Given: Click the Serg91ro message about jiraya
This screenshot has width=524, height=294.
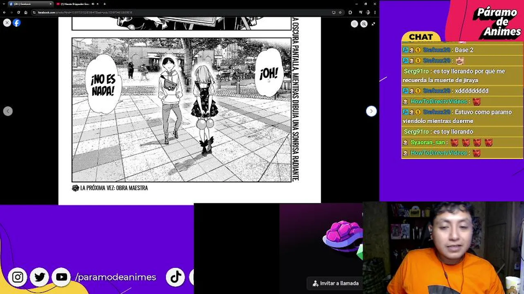Looking at the screenshot, I should [462, 76].
